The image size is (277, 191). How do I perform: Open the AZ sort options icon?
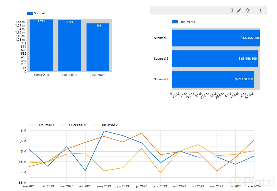click(247, 10)
